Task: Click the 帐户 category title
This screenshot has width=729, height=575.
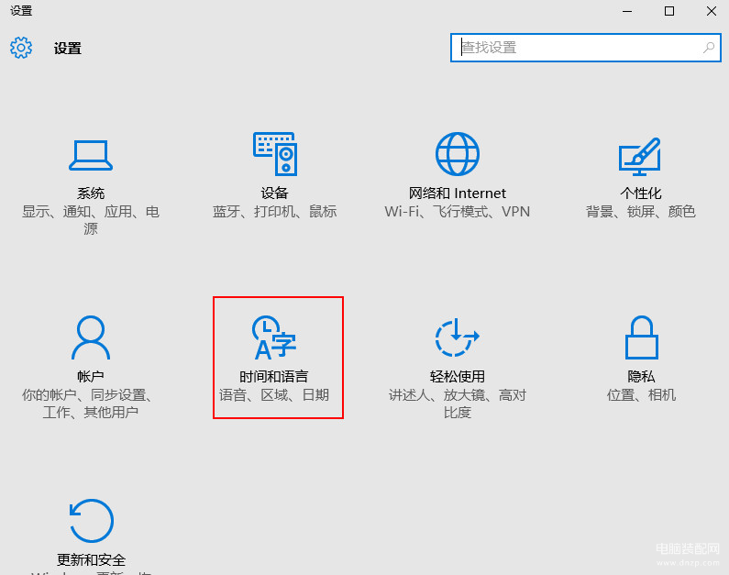Action: click(x=91, y=376)
